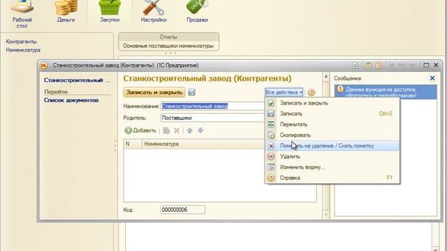
Task: Open the Все действия dropdown
Action: click(284, 92)
